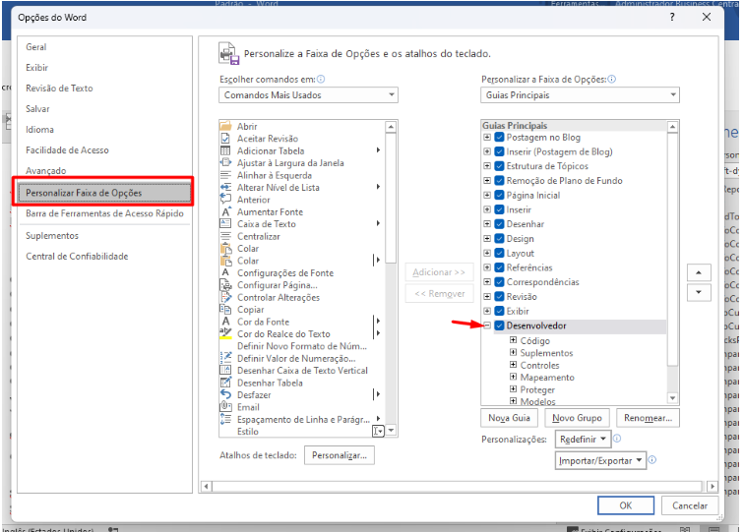The width and height of the screenshot is (744, 532).
Task: Click the Configurações de Fonte icon
Action: pyautogui.click(x=226, y=272)
